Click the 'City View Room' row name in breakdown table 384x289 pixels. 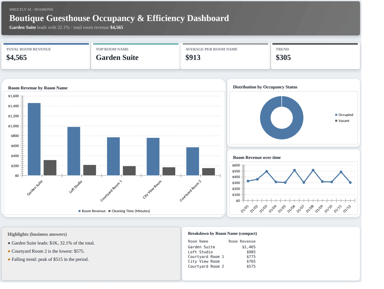(x=204, y=261)
